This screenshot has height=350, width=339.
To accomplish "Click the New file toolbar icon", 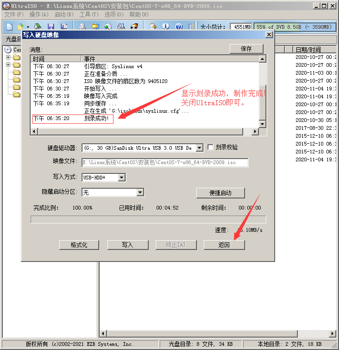I will (9, 26).
